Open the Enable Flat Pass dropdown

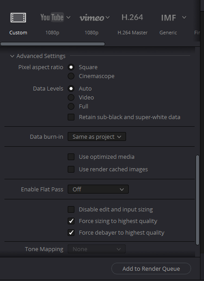click(98, 189)
